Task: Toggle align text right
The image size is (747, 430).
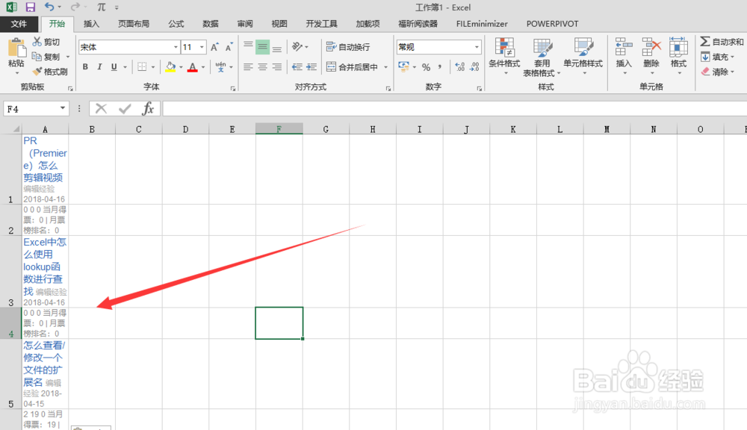Action: (x=277, y=66)
